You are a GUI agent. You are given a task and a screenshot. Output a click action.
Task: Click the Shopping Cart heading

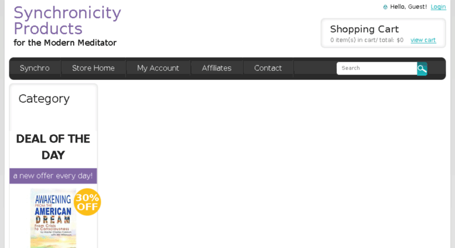point(364,29)
